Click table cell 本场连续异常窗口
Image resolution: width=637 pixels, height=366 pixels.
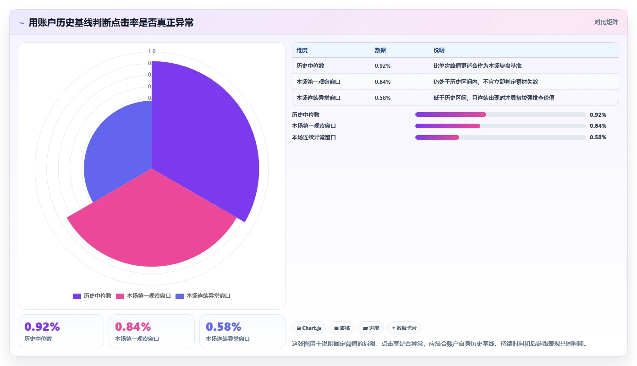pos(318,98)
